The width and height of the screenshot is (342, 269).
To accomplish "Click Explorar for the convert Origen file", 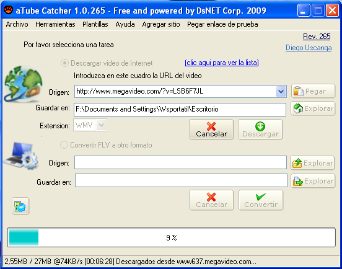I will 312,163.
